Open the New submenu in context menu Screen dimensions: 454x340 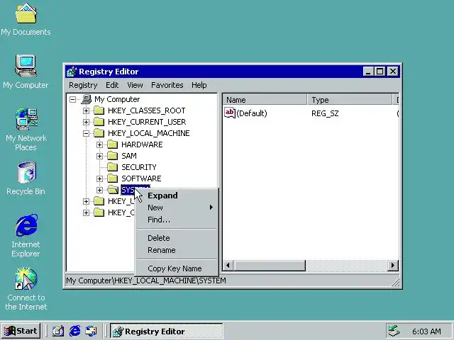click(x=177, y=208)
